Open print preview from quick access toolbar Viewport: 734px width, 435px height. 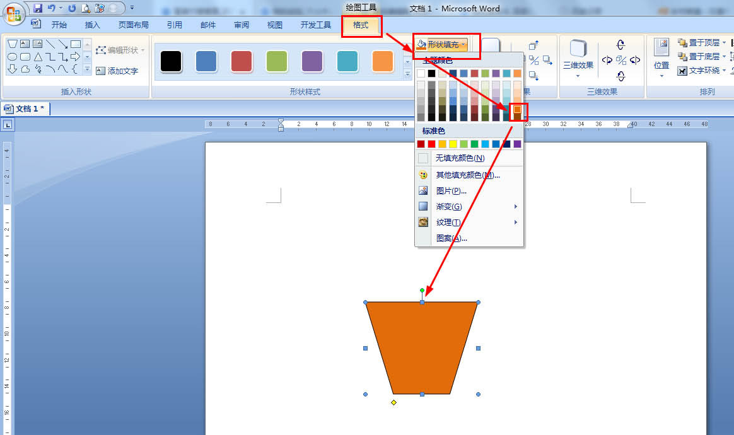pos(86,8)
